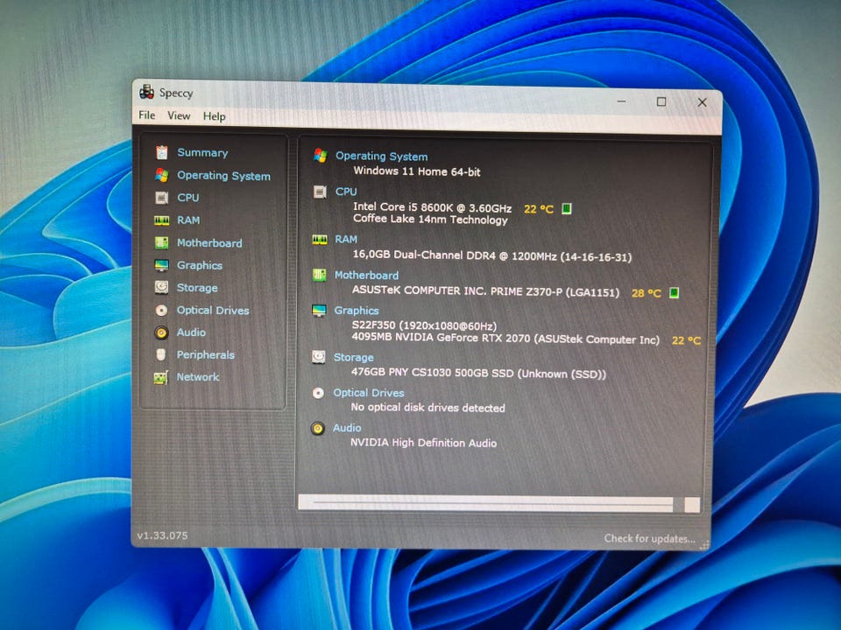Click the Motherboard heading link in summary
The width and height of the screenshot is (841, 630).
pos(366,276)
